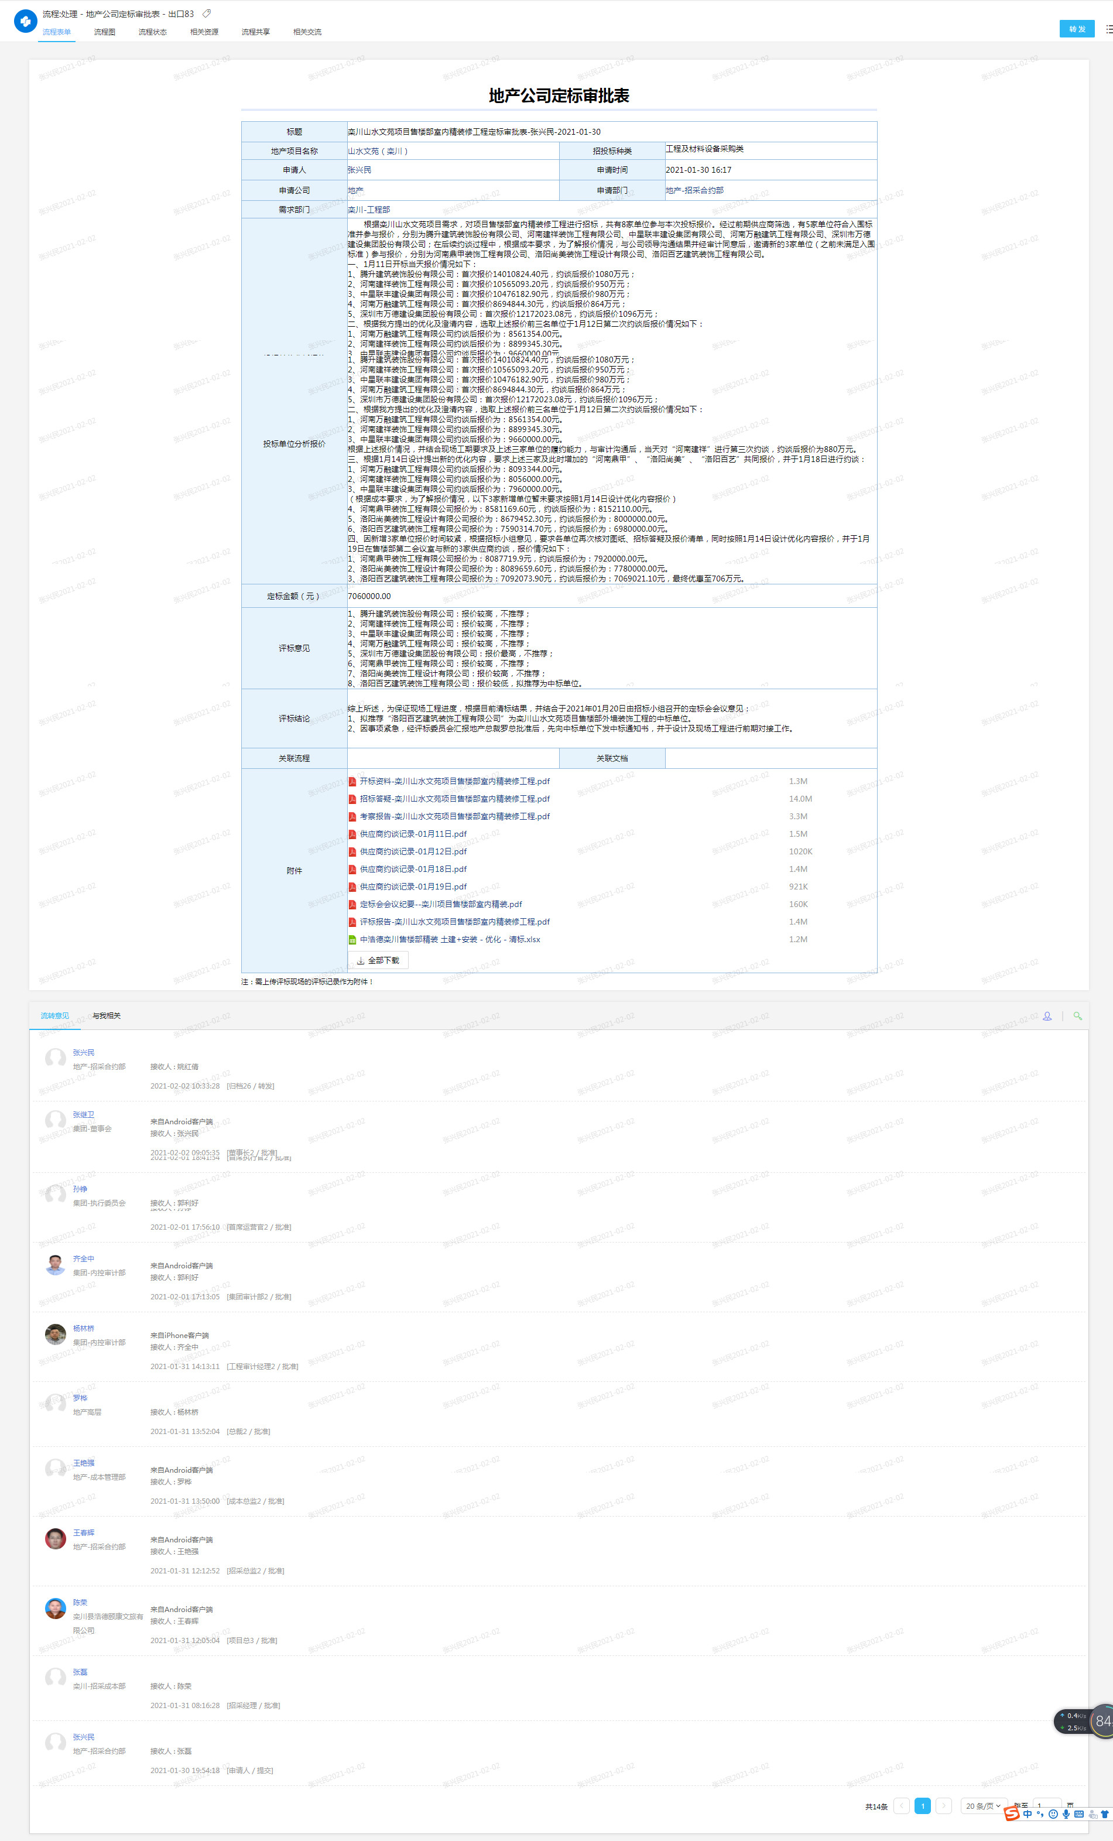
Task: Click the tag icon beside the workflow title
Action: click(207, 13)
